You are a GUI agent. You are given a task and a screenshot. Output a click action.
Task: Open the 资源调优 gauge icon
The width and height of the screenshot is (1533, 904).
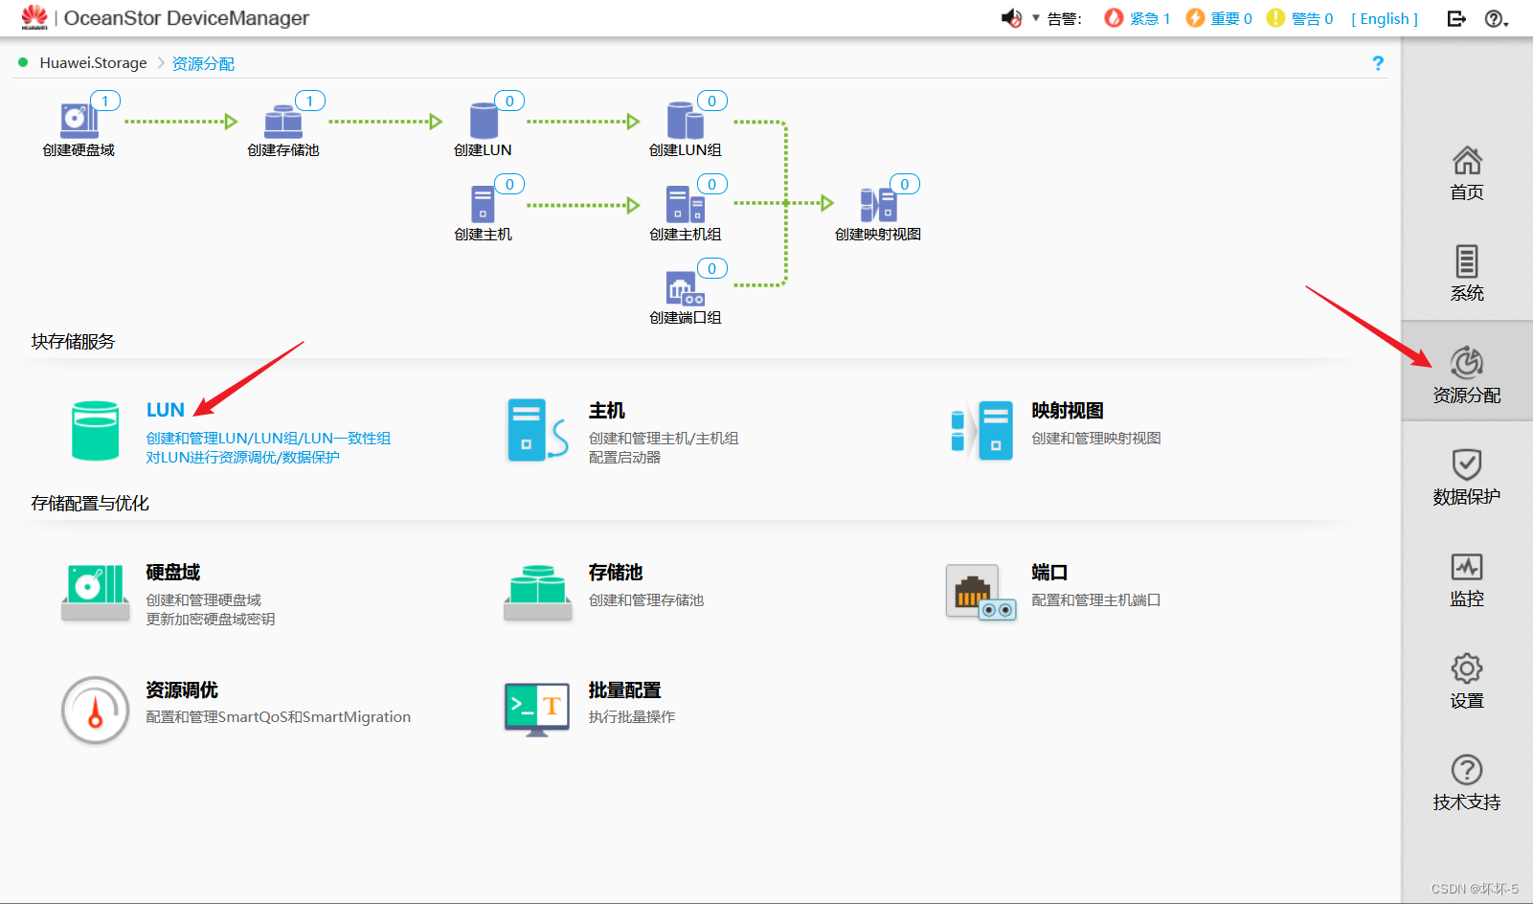coord(96,711)
